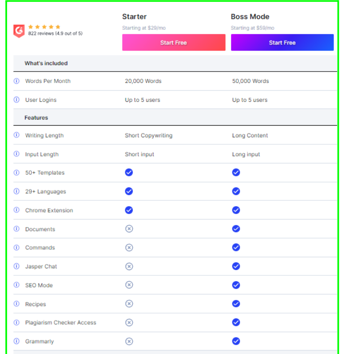Image resolution: width=342 pixels, height=354 pixels.
Task: Click info icon beside Jasper Chat
Action: pos(16,266)
